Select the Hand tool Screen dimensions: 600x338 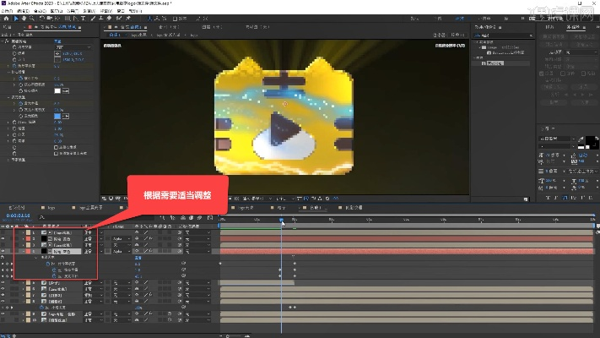coord(24,19)
